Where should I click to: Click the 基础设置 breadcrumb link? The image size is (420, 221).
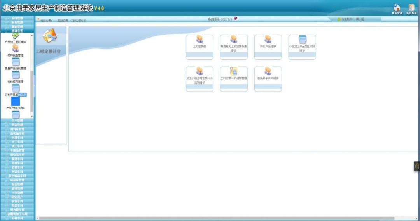pyautogui.click(x=63, y=21)
